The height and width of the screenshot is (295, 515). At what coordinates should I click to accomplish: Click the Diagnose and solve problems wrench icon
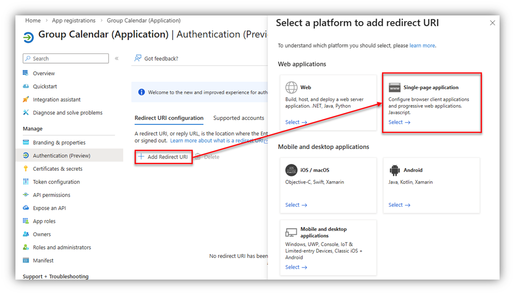(x=26, y=112)
